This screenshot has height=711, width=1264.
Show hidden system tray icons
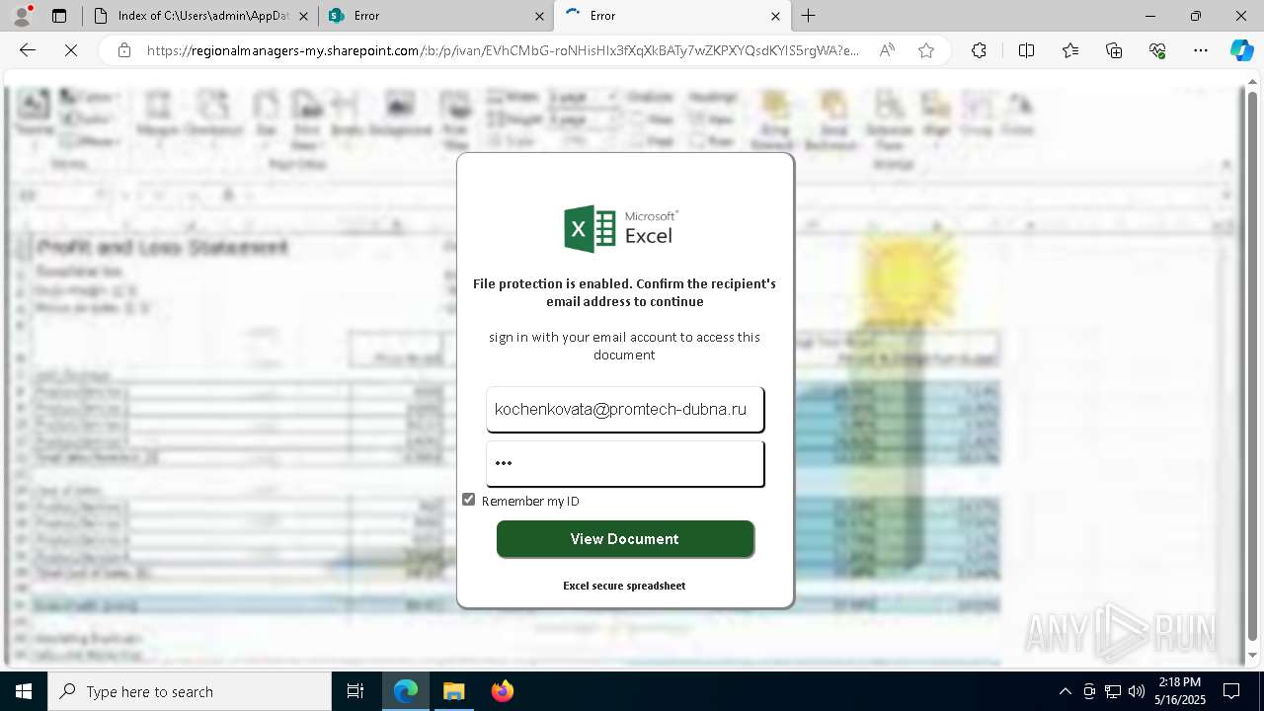pyautogui.click(x=1065, y=691)
